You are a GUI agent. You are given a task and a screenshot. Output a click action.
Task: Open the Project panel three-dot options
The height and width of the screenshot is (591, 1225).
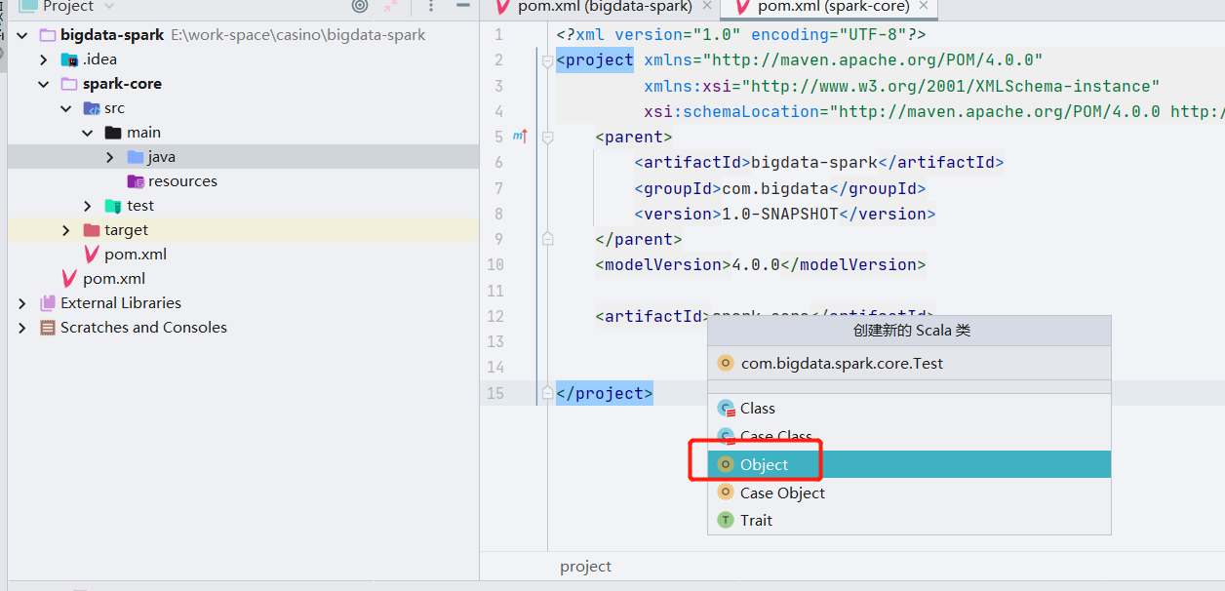pyautogui.click(x=431, y=6)
